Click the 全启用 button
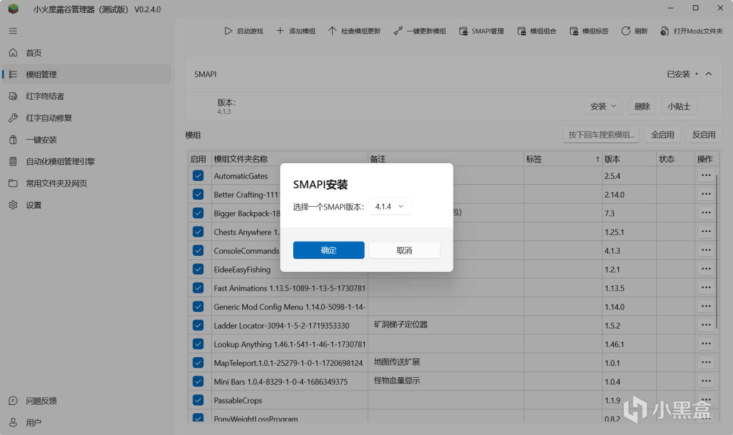The height and width of the screenshot is (435, 733). click(x=663, y=135)
